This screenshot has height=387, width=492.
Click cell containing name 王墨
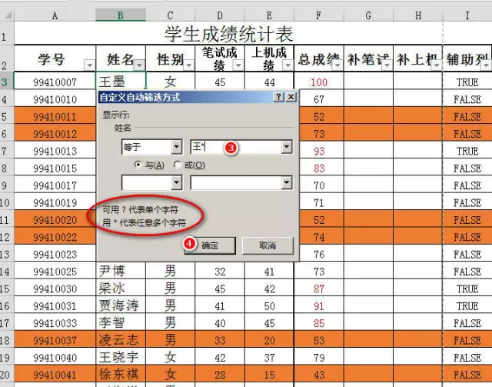(x=121, y=82)
